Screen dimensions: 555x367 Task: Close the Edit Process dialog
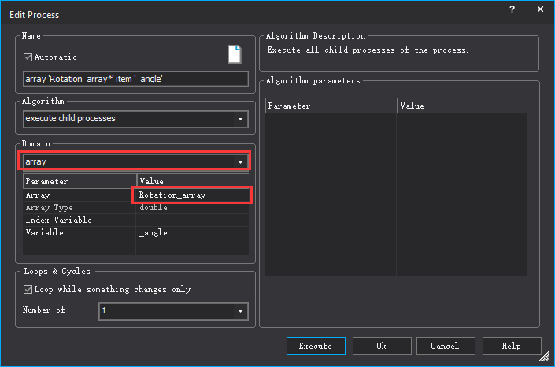pos(539,11)
